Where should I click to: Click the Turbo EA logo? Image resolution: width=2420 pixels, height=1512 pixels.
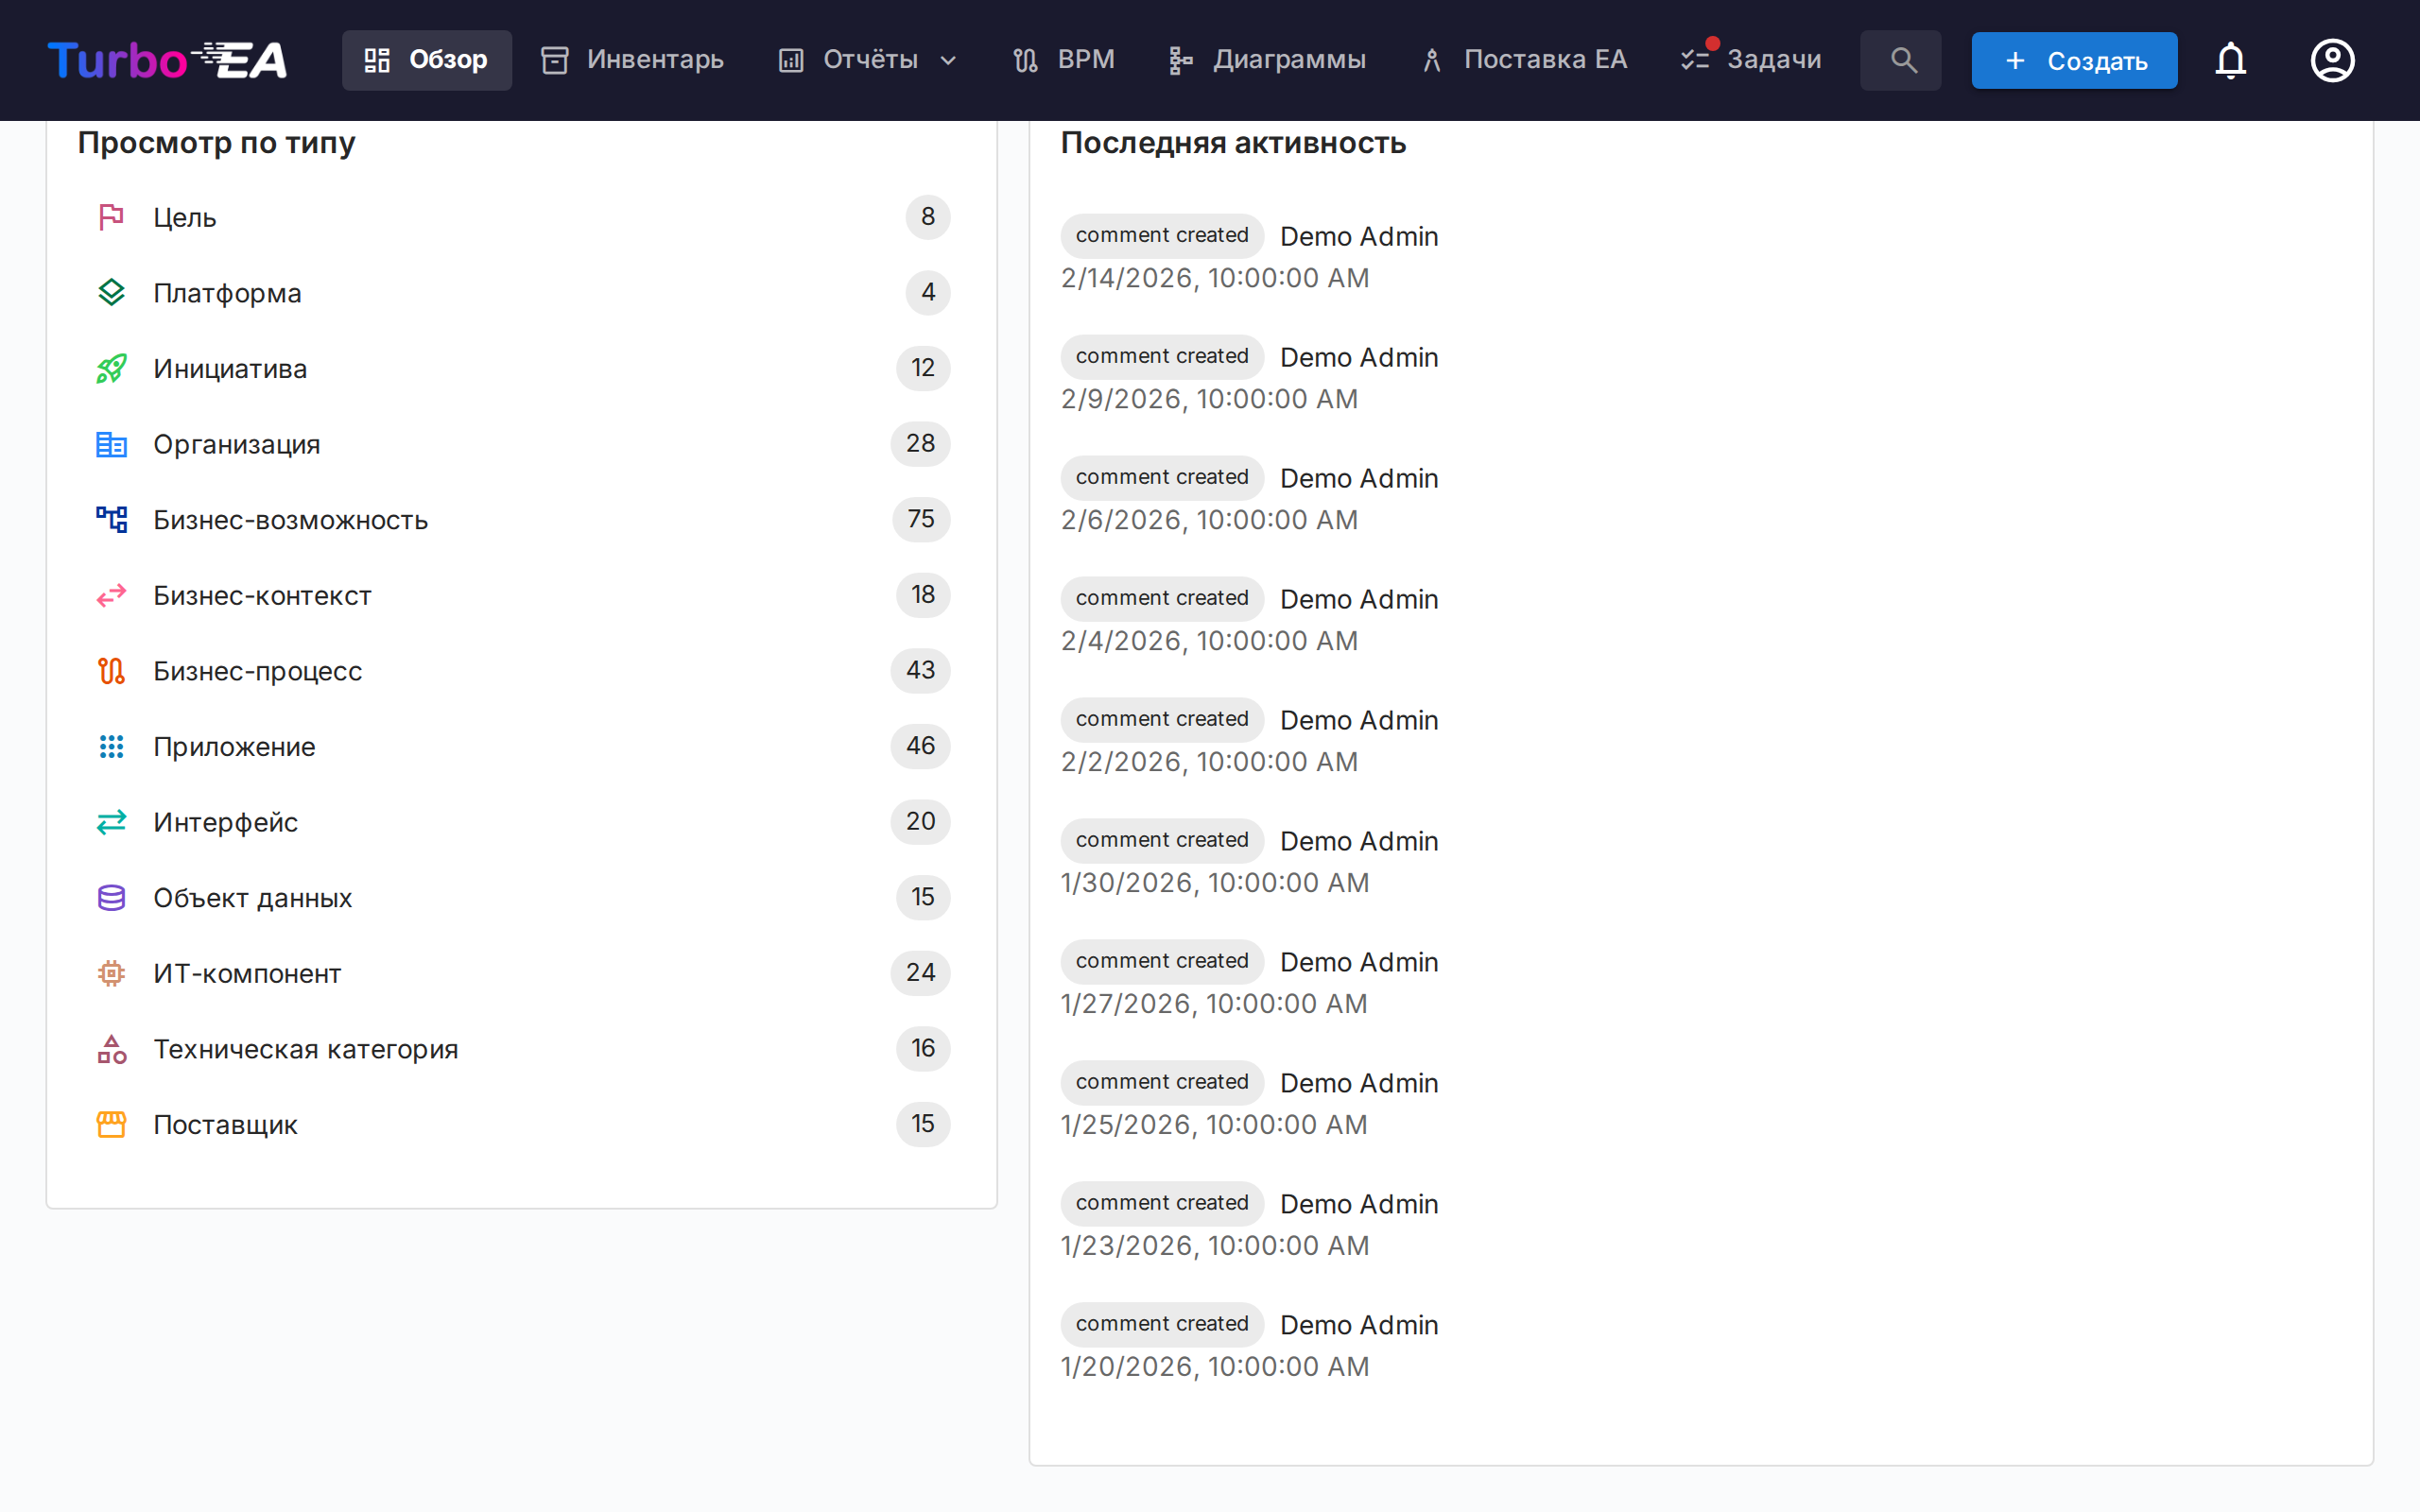tap(168, 60)
